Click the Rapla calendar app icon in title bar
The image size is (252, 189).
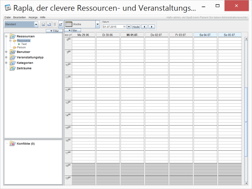[x=8, y=8]
